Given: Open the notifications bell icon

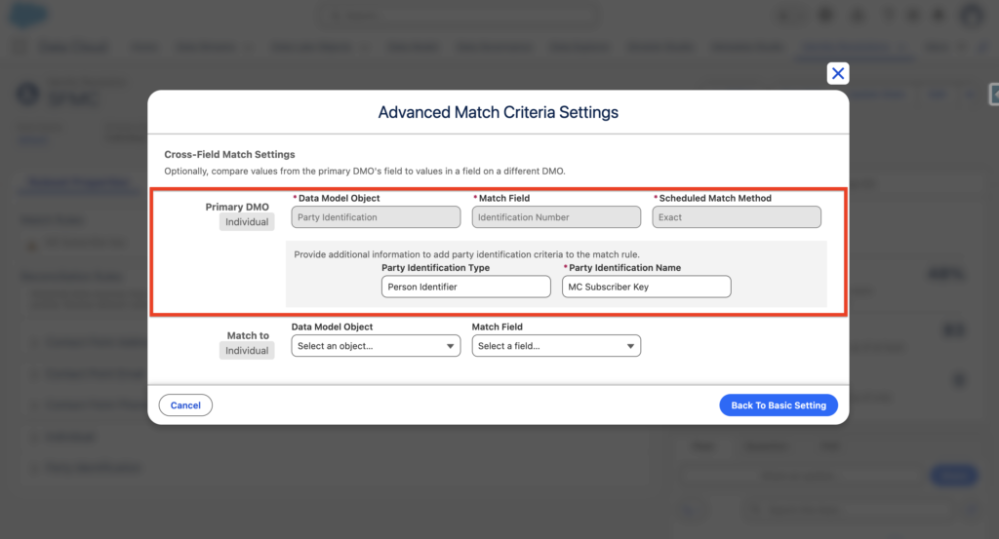Looking at the screenshot, I should click(x=939, y=16).
